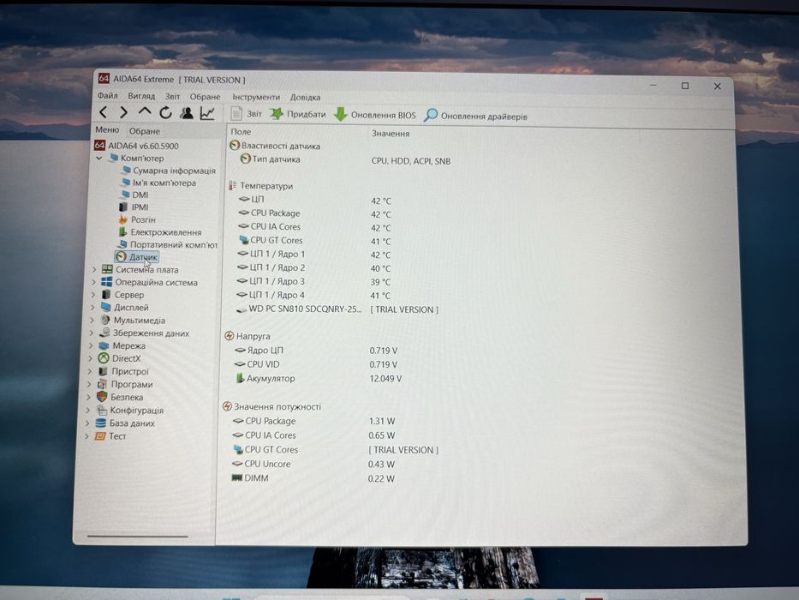This screenshot has width=799, height=600.
Task: Select Ім'я комп'ютера tree item
Action: click(158, 183)
